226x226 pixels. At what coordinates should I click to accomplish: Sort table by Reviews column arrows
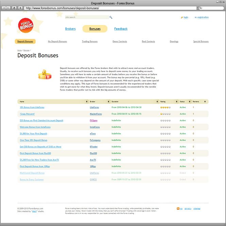point(205,101)
